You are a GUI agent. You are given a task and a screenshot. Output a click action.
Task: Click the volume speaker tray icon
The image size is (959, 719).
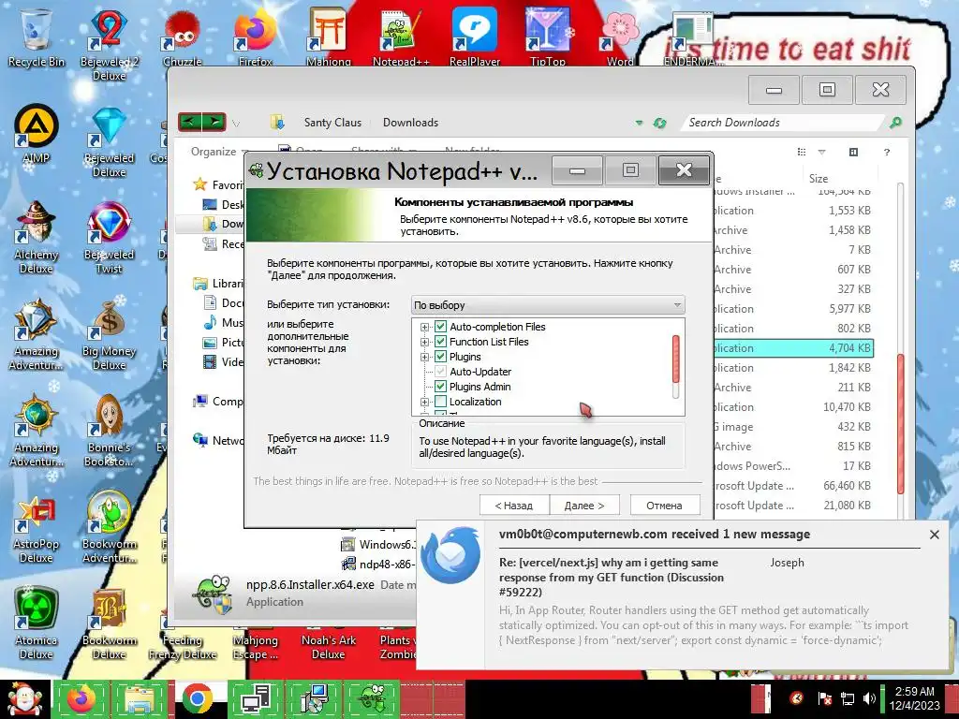pos(868,698)
